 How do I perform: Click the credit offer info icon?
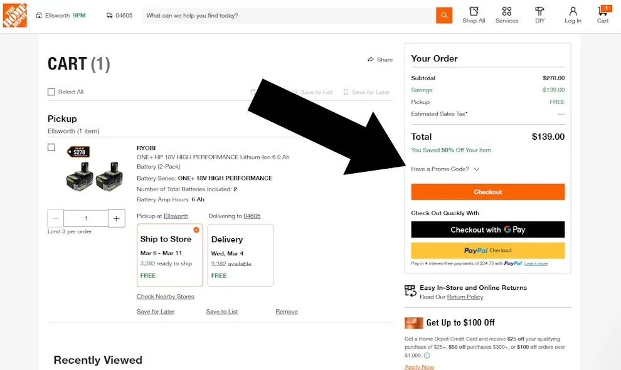427,356
